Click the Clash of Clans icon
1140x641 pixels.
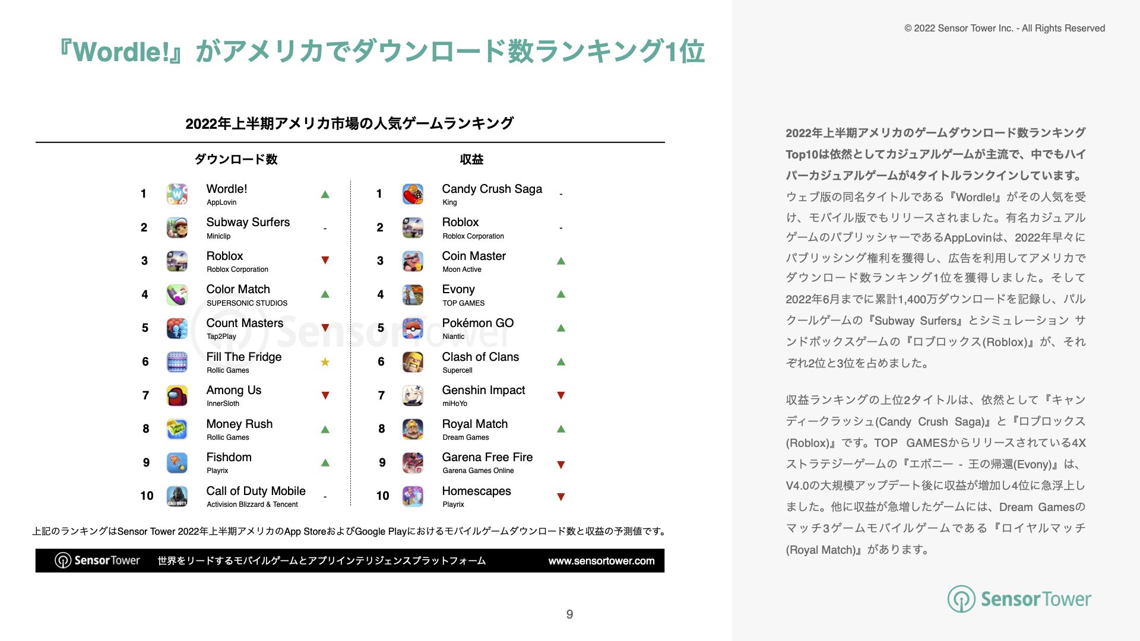[413, 362]
